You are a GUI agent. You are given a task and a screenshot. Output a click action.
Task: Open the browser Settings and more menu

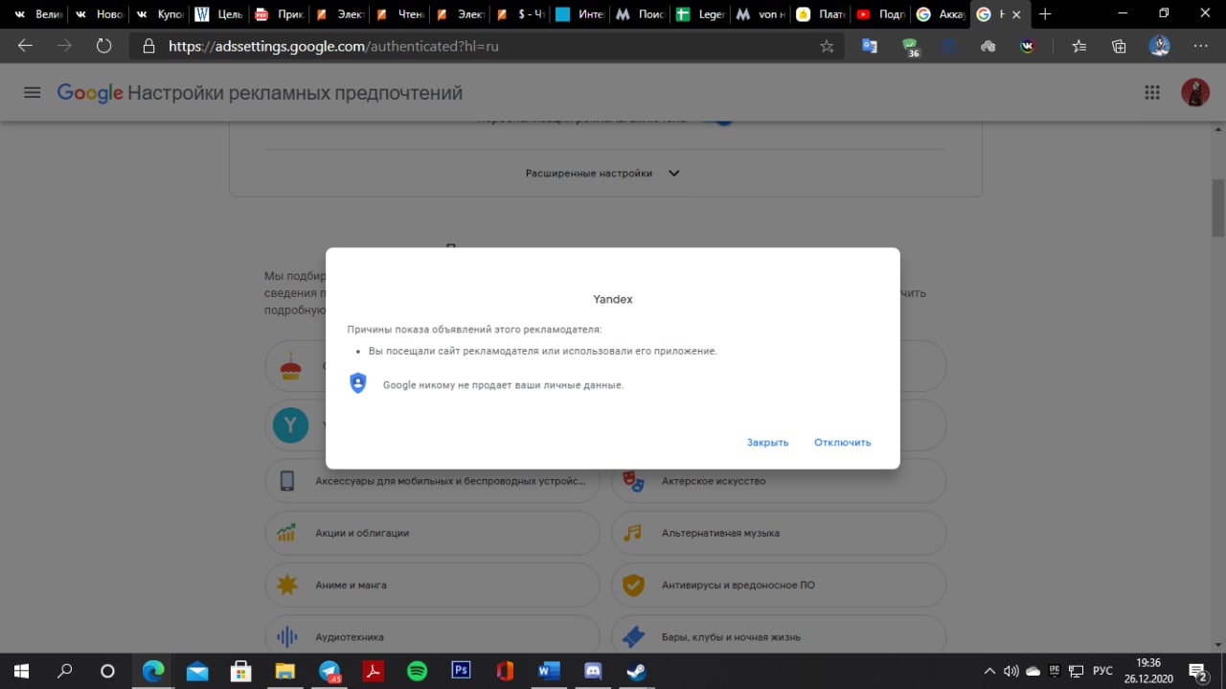coord(1201,46)
